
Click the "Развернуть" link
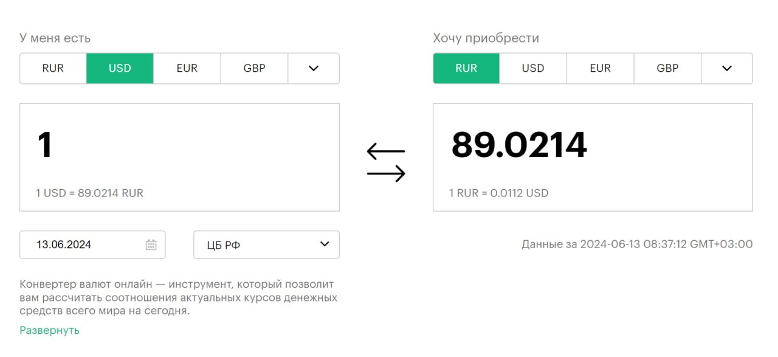49,330
